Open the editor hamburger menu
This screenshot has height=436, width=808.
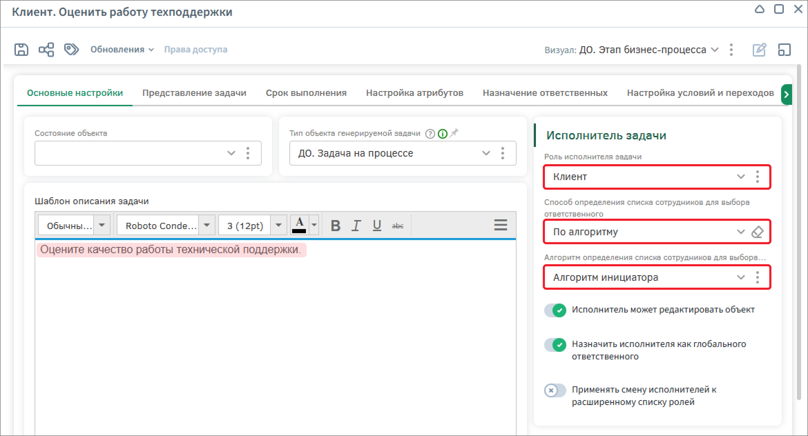click(500, 225)
